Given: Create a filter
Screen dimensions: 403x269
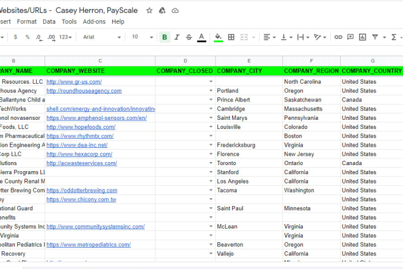Looking at the screenshot, I should click(x=375, y=37).
